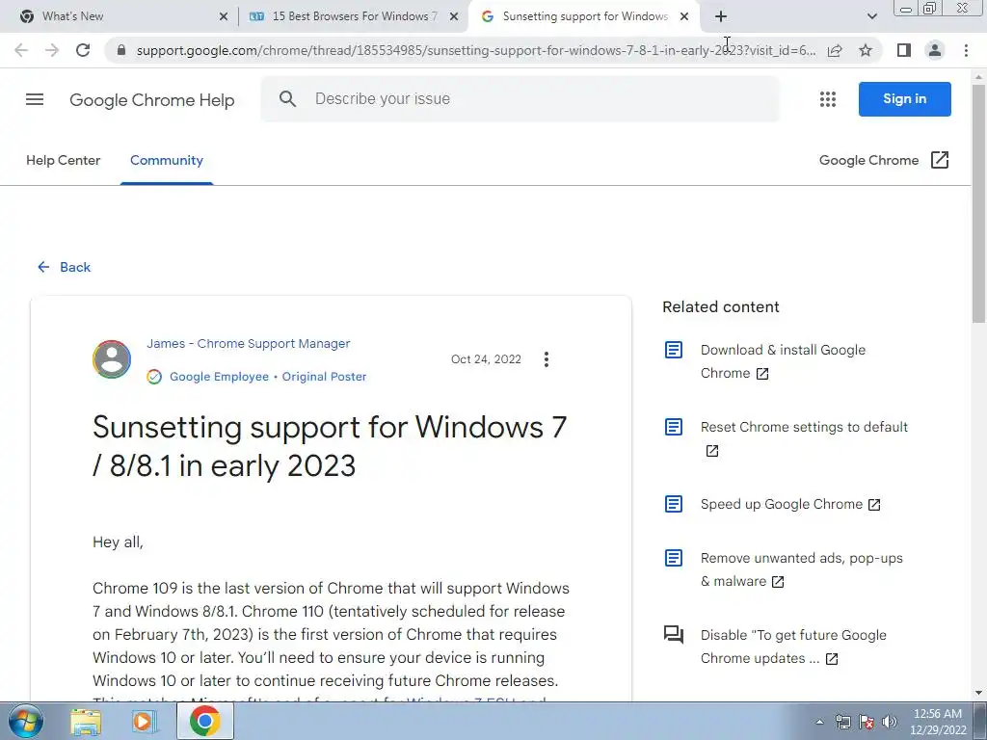This screenshot has width=987, height=740.
Task: Select the Sunsetting support for Windows tab
Action: pos(585,16)
